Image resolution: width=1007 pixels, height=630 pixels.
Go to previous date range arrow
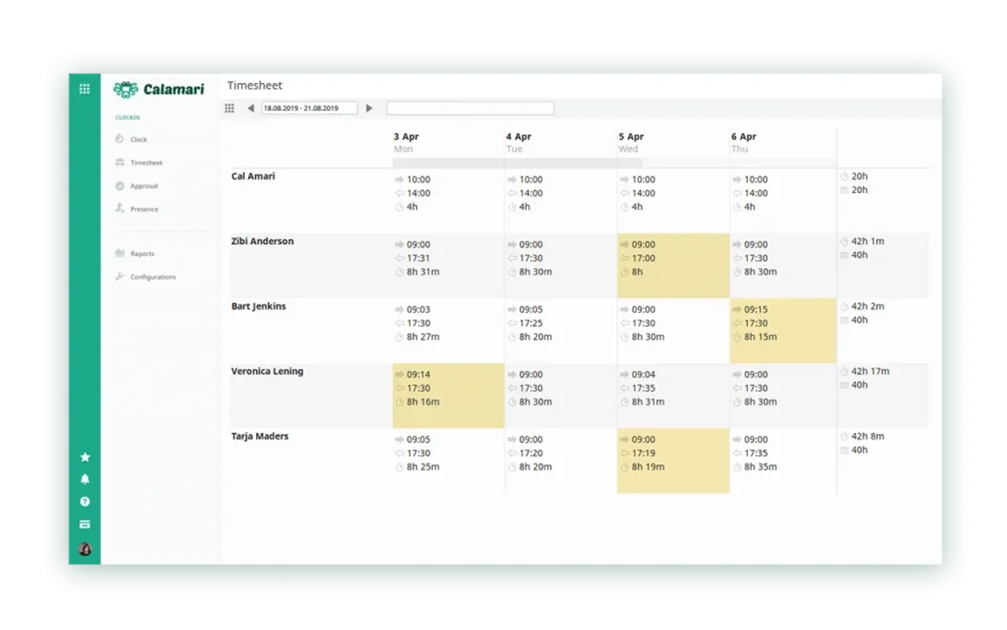coord(250,108)
